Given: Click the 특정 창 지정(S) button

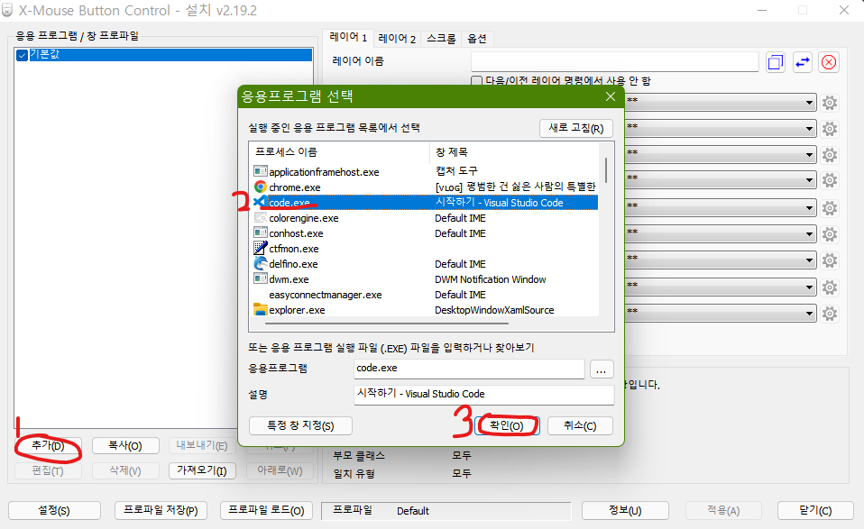Looking at the screenshot, I should tap(300, 425).
